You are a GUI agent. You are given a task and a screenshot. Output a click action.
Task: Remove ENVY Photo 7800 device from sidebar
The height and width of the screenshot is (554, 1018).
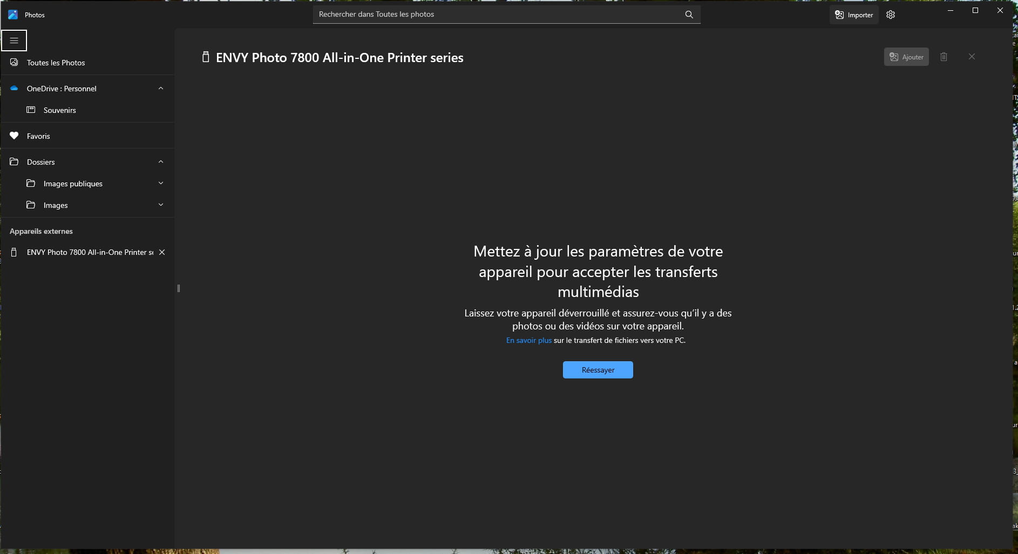tap(162, 252)
